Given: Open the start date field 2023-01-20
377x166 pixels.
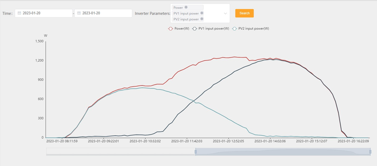Looking at the screenshot, I should (x=44, y=13).
